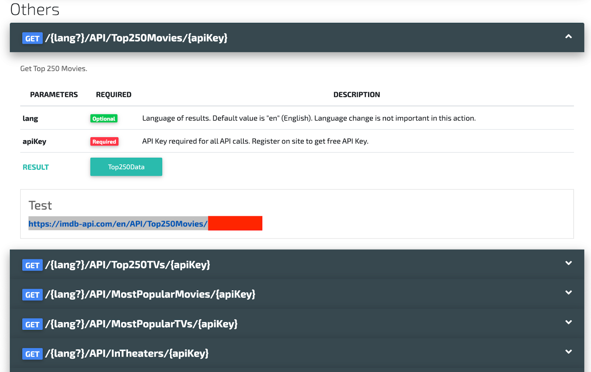Collapse the Top250Movies endpoint chevron
This screenshot has height=372, width=591.
[x=568, y=36]
